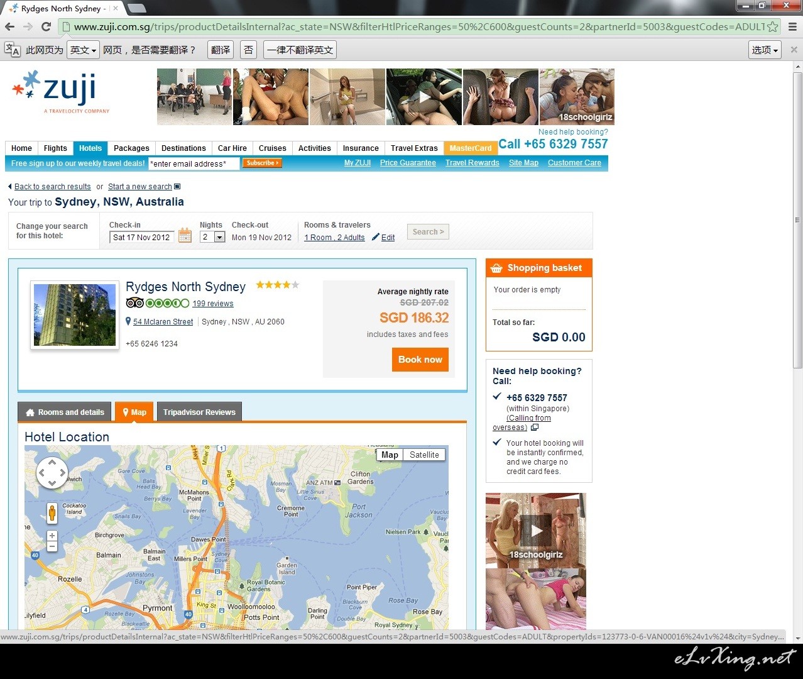Switch to Tripadvisor Reviews tab
Viewport: 803px width, 679px height.
click(x=199, y=412)
